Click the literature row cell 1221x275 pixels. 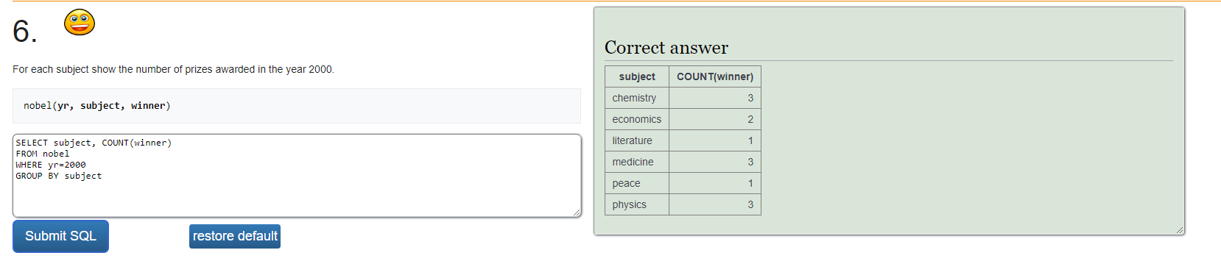637,140
